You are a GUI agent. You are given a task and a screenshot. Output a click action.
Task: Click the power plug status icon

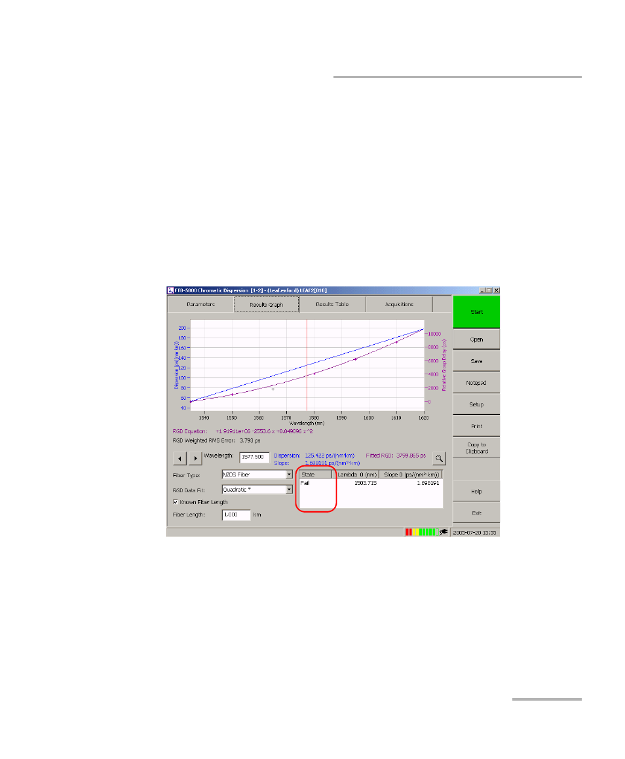click(x=443, y=532)
